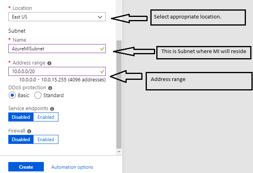Select the Basic DDoS protection radio button
253x173 pixels.
[x=12, y=95]
